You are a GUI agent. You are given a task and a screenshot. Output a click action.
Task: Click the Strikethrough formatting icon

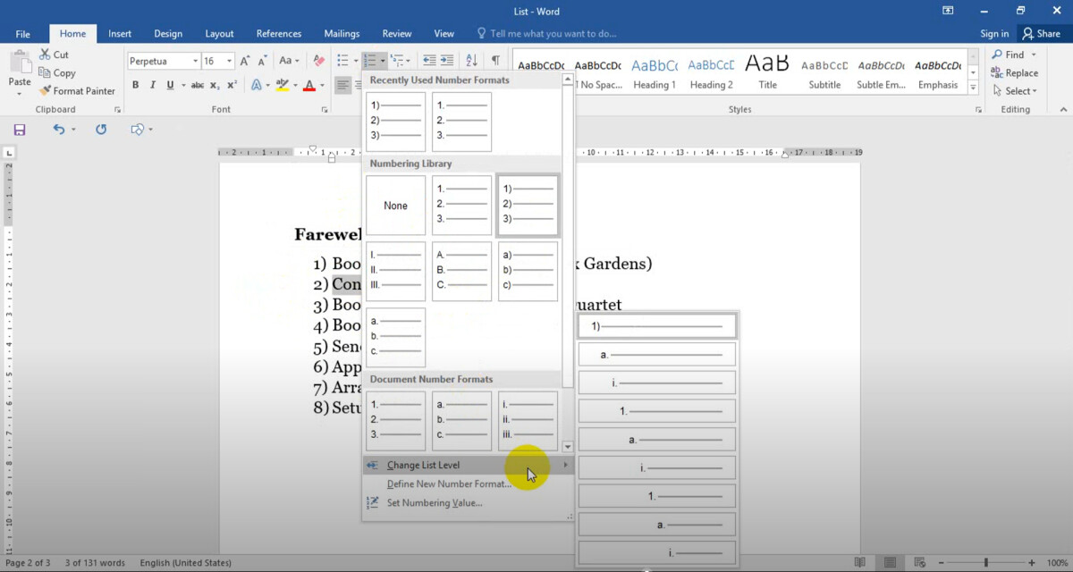pyautogui.click(x=197, y=85)
